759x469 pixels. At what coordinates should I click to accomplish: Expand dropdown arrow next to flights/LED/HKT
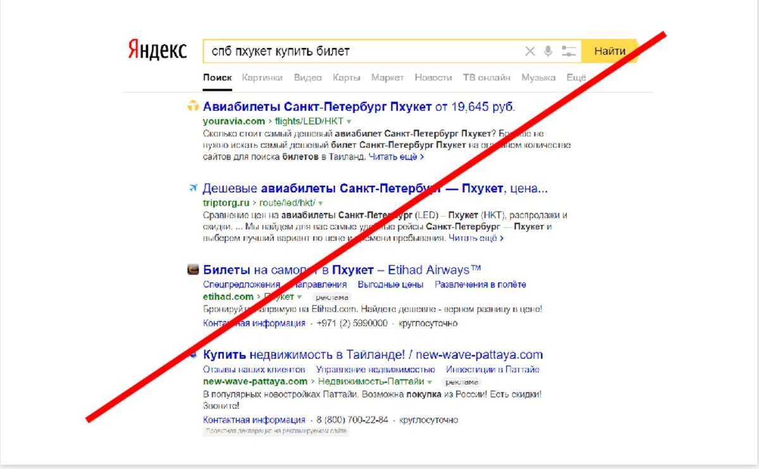[x=349, y=121]
